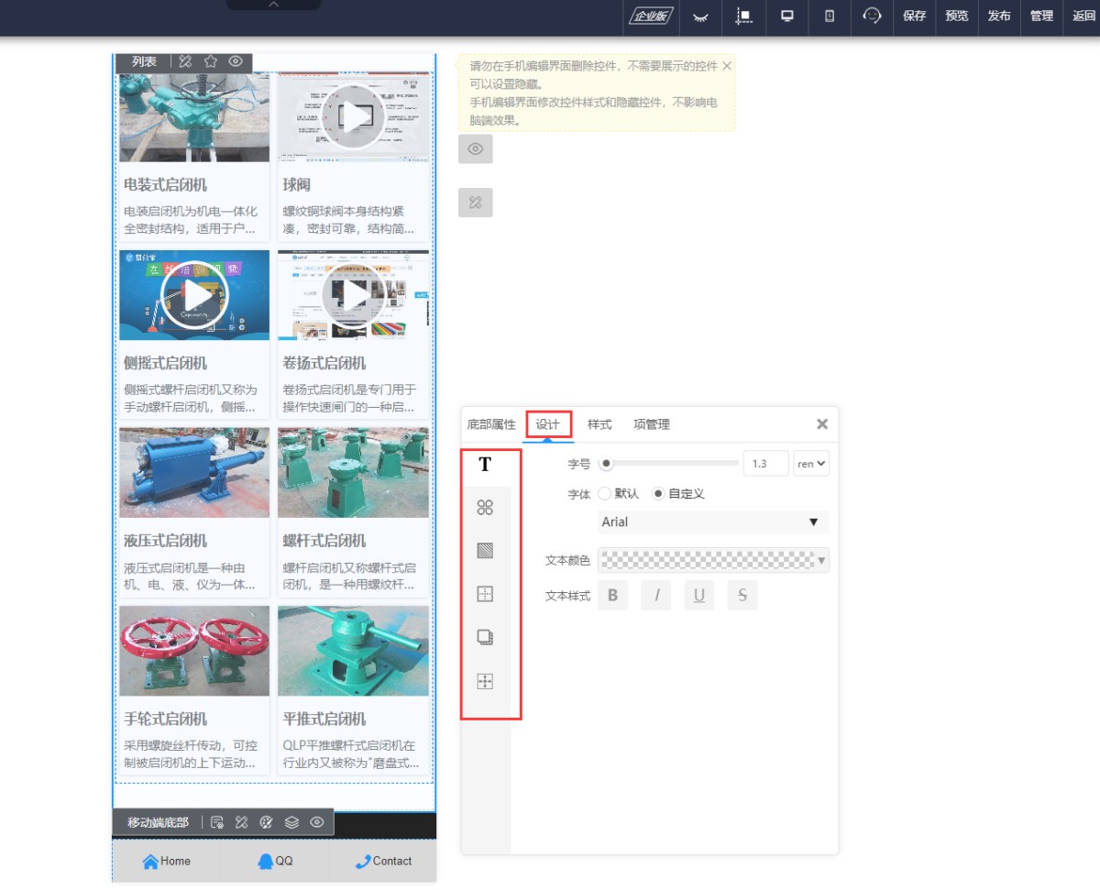
Task: Open the Arial font dropdown
Action: [712, 522]
